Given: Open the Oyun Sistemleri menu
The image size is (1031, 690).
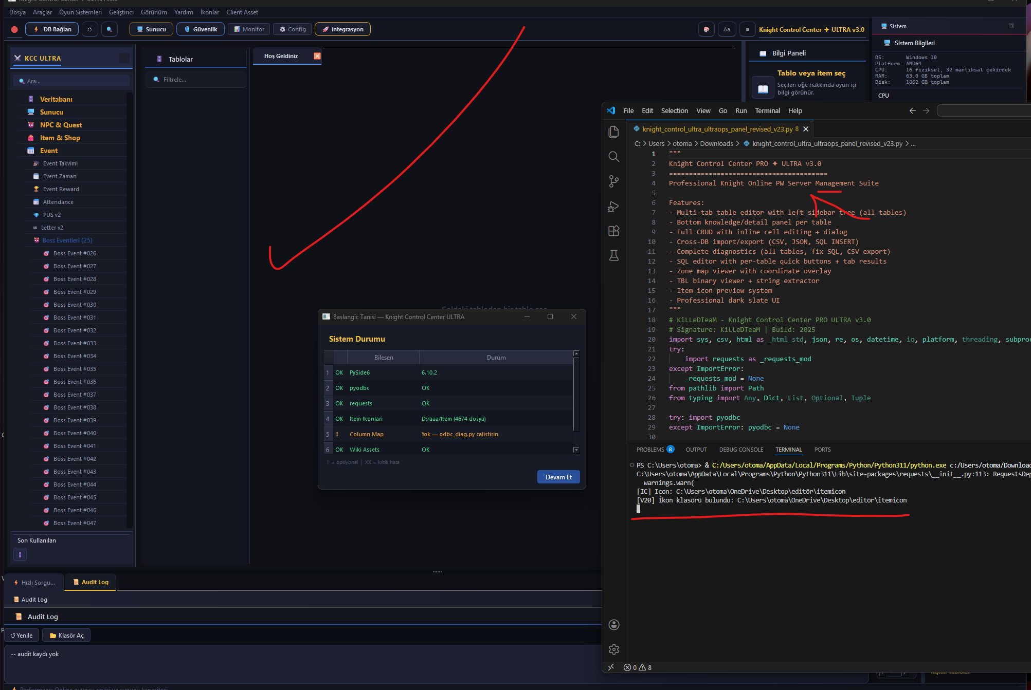Looking at the screenshot, I should [x=80, y=12].
